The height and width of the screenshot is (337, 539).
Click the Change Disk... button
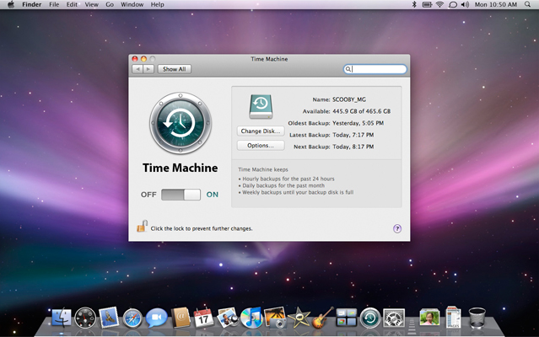[261, 131]
